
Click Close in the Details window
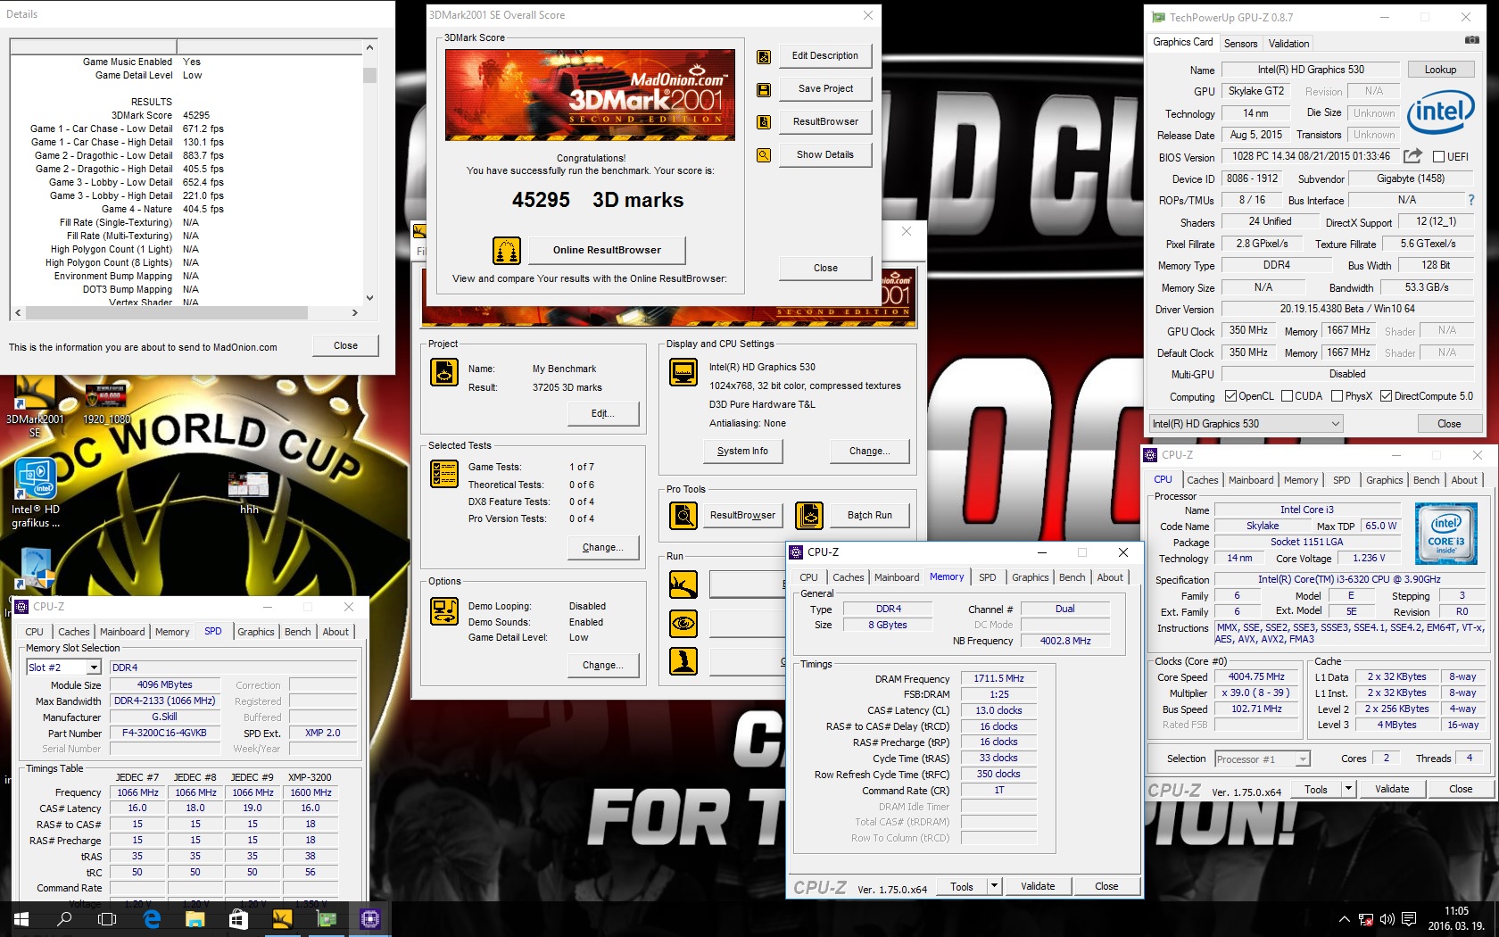(x=345, y=346)
